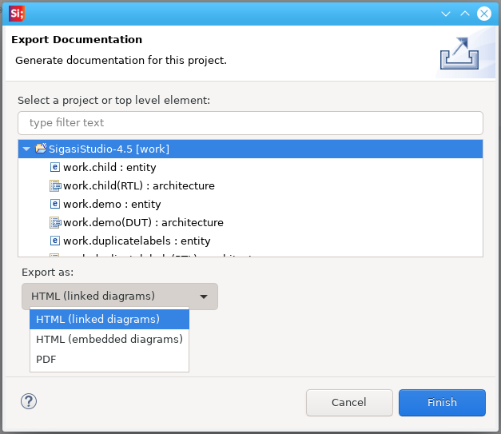The image size is (501, 434).
Task: Click the Sigasi Si; logo icon
Action: [x=17, y=14]
